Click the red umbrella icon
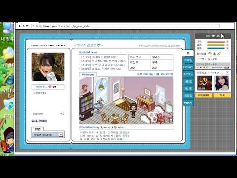The width and height of the screenshot is (237, 178). pos(210,53)
